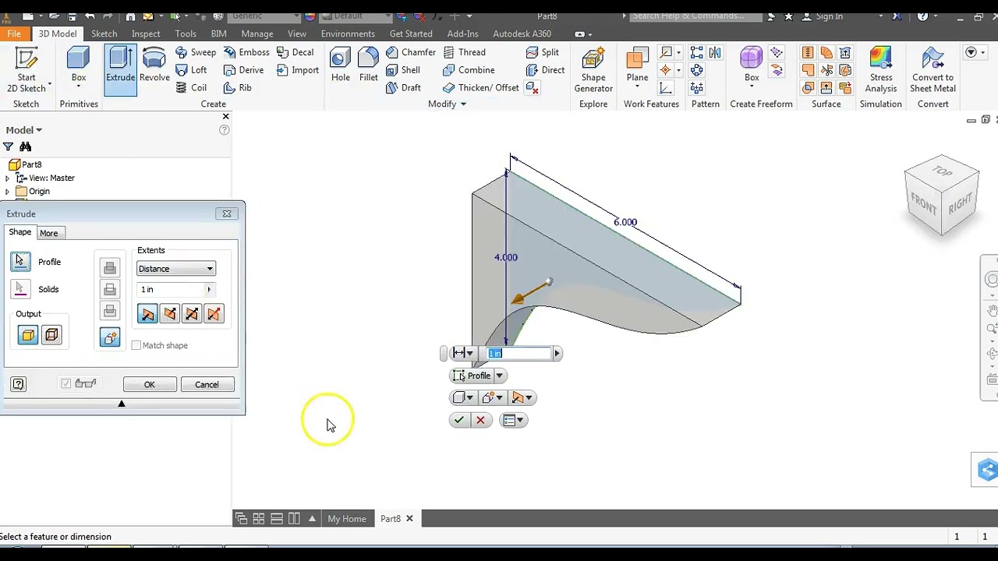Choose the Split tool
This screenshot has width=998, height=561.
click(x=543, y=52)
